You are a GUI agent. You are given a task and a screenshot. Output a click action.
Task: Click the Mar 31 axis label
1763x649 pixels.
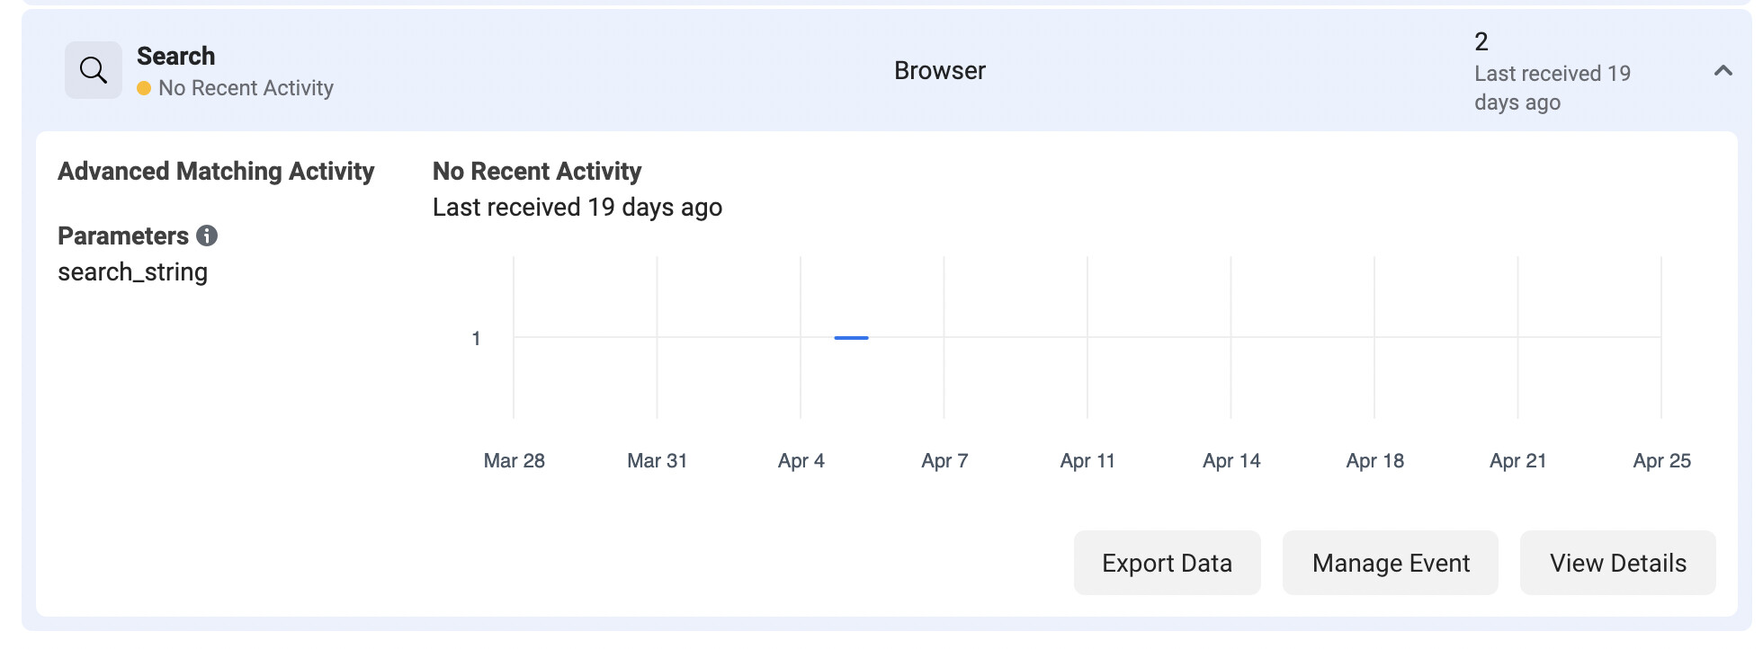pyautogui.click(x=657, y=461)
